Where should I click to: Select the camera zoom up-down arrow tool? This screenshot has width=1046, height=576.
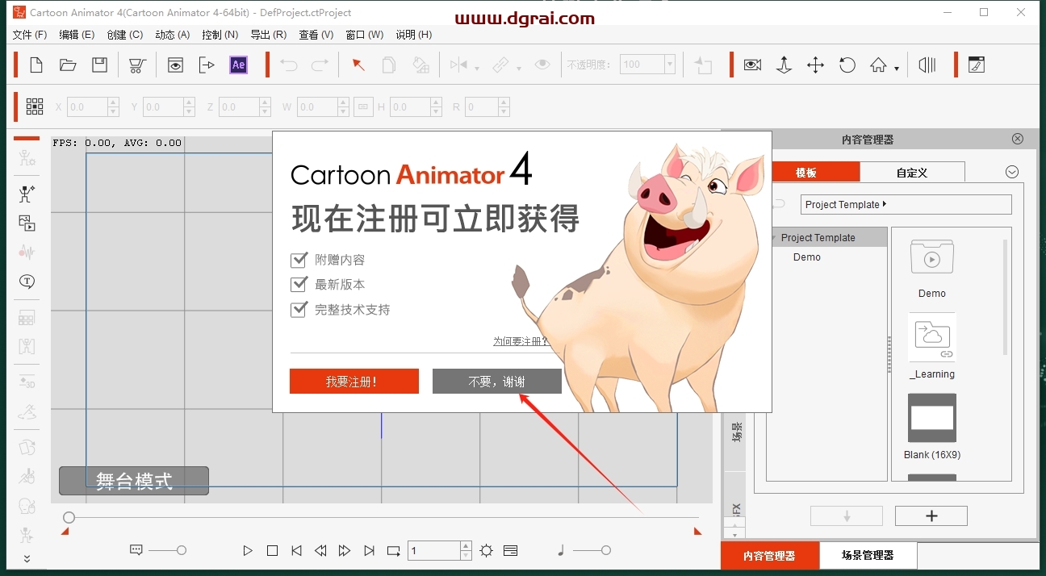[x=784, y=65]
